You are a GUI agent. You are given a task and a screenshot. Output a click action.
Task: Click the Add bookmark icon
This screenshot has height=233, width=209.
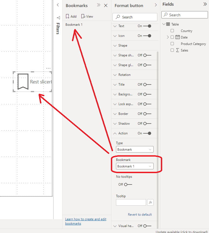click(68, 16)
